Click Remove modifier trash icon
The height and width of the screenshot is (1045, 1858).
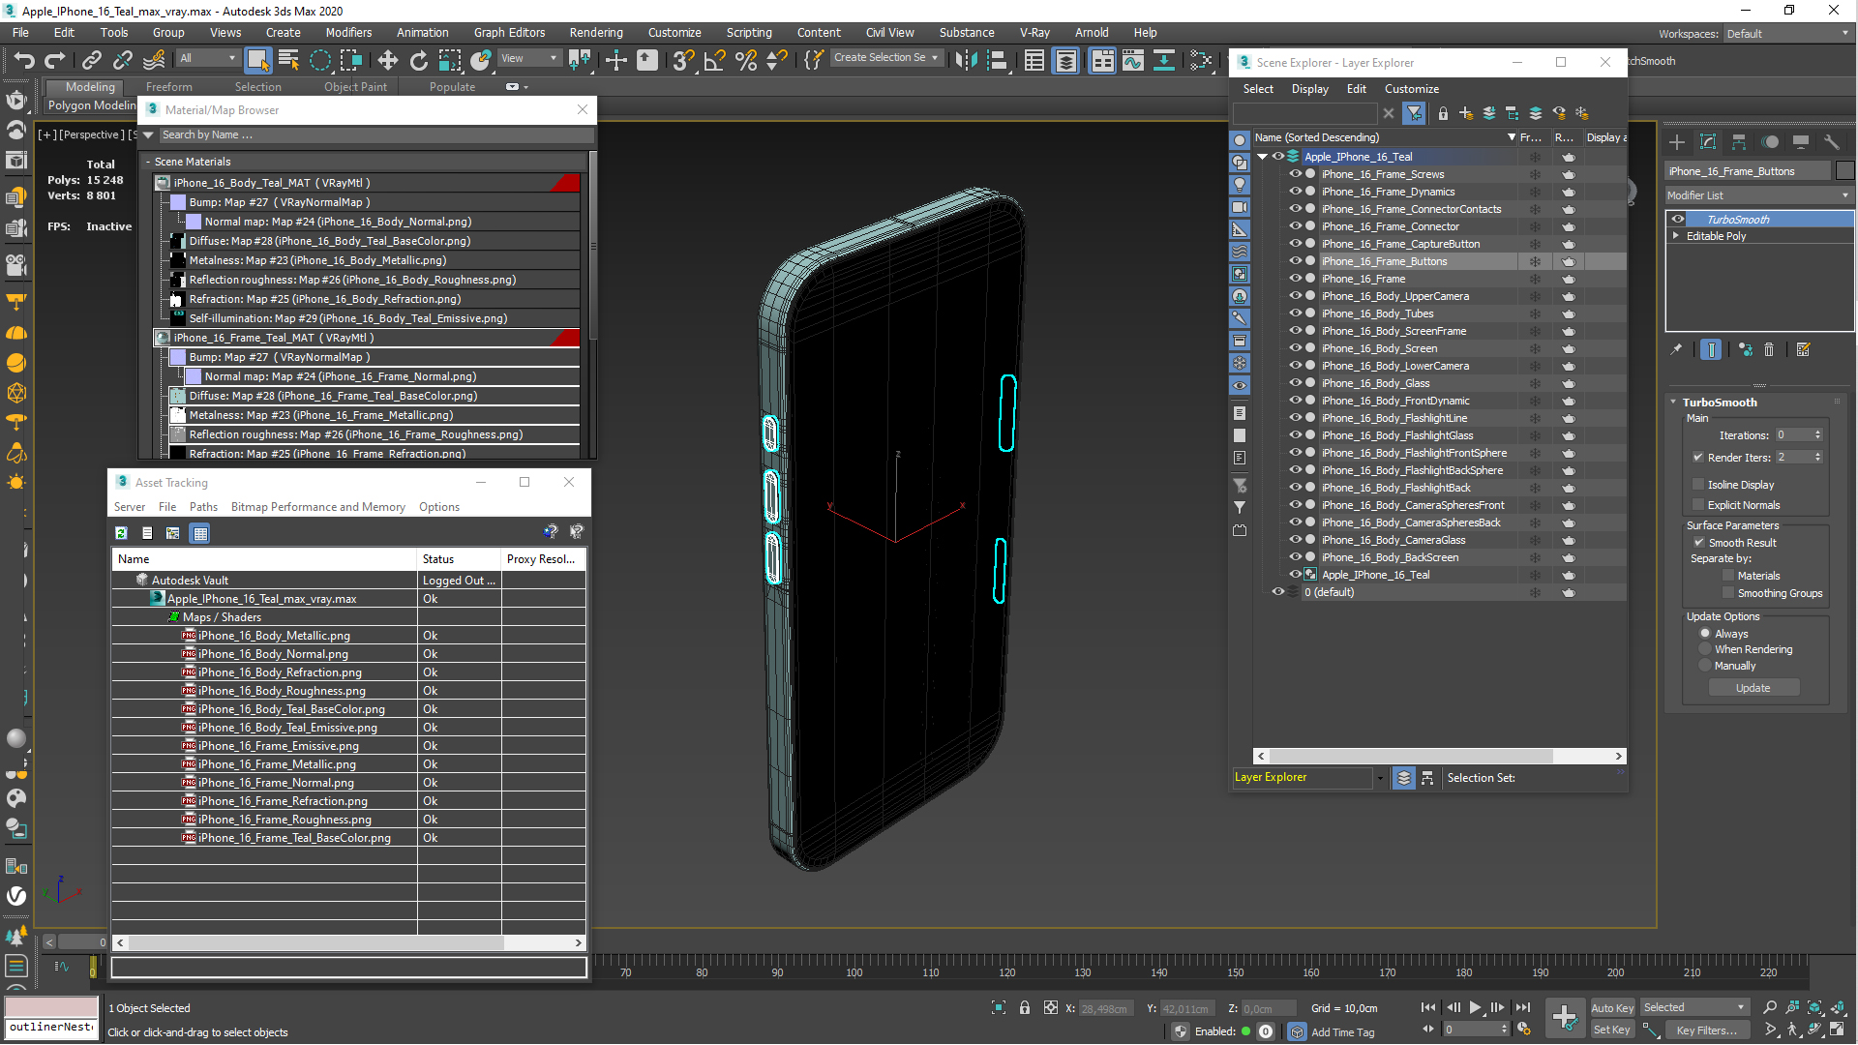coord(1769,350)
